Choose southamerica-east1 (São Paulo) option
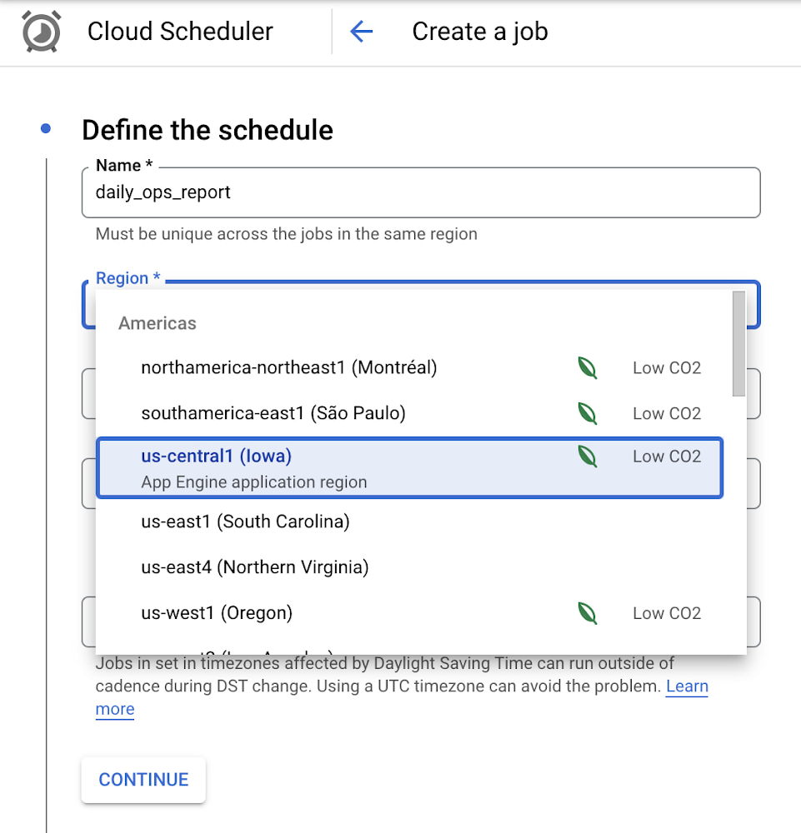Screen dimensions: 801x833 point(273,413)
